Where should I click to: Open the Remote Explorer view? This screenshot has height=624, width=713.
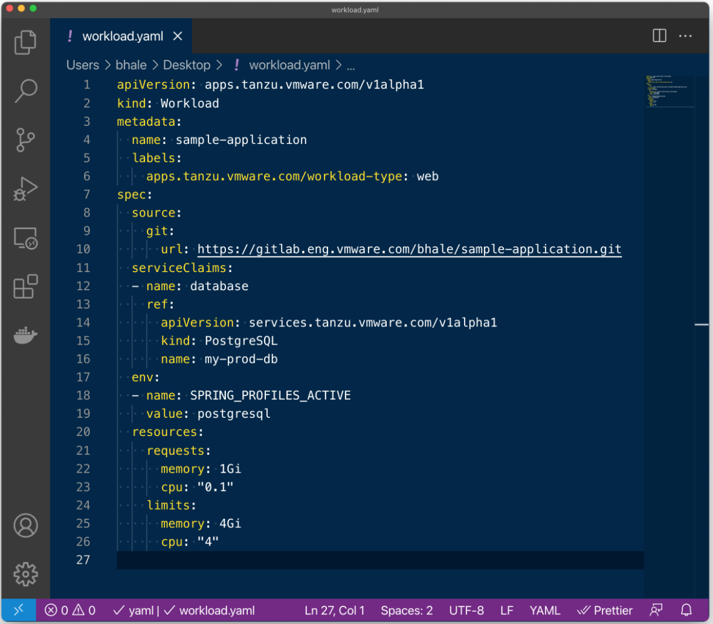click(25, 238)
